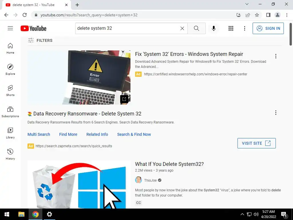Click the SIGN IN button
Image resolution: width=293 pixels, height=220 pixels.
point(268,28)
